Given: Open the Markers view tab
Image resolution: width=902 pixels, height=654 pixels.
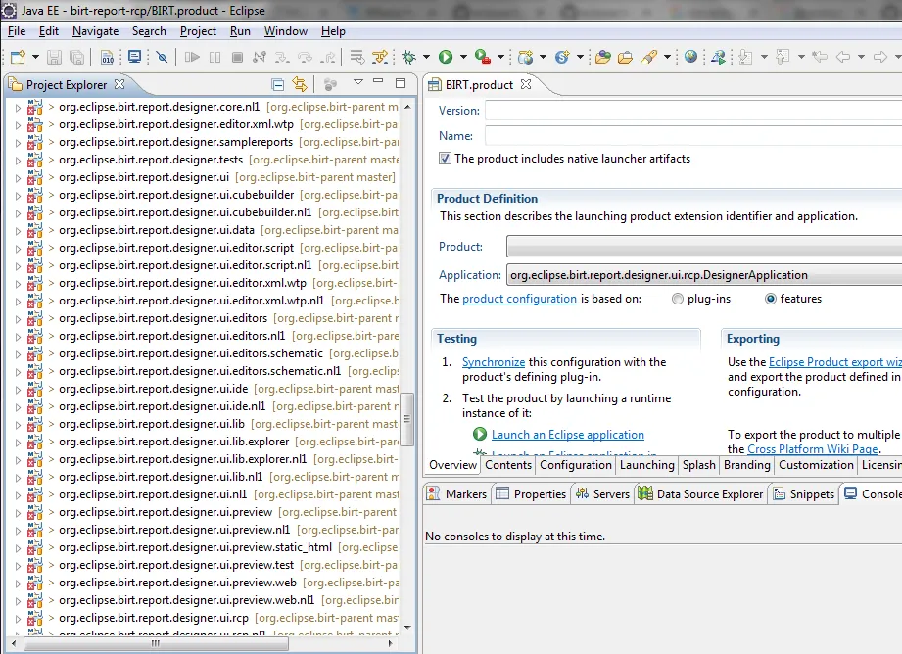Looking at the screenshot, I should click(x=458, y=494).
